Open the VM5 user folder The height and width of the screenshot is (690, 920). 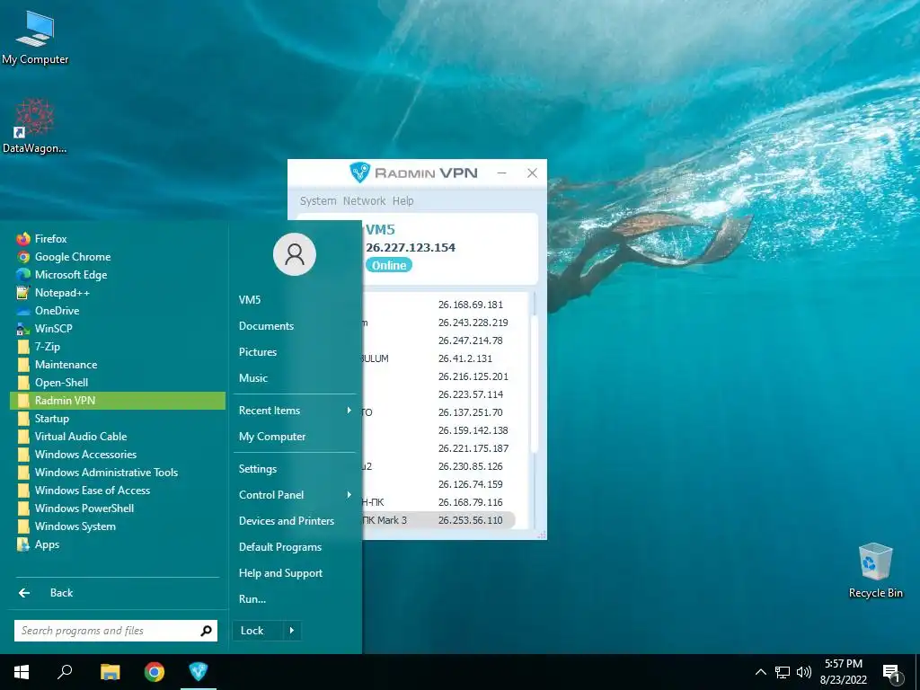click(250, 300)
